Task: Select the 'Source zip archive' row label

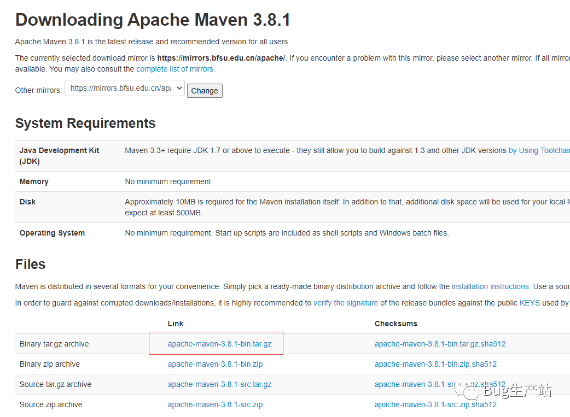Action: [x=51, y=404]
